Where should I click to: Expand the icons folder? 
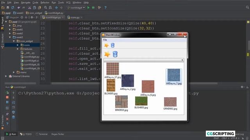[x=18, y=45]
